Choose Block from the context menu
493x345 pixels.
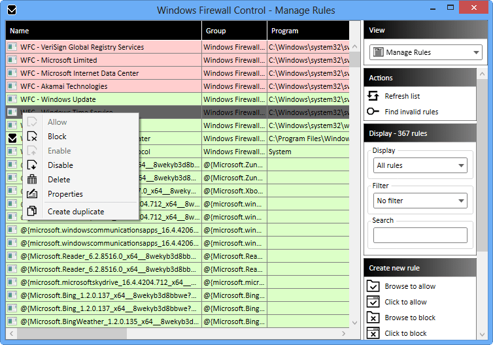tap(81, 137)
